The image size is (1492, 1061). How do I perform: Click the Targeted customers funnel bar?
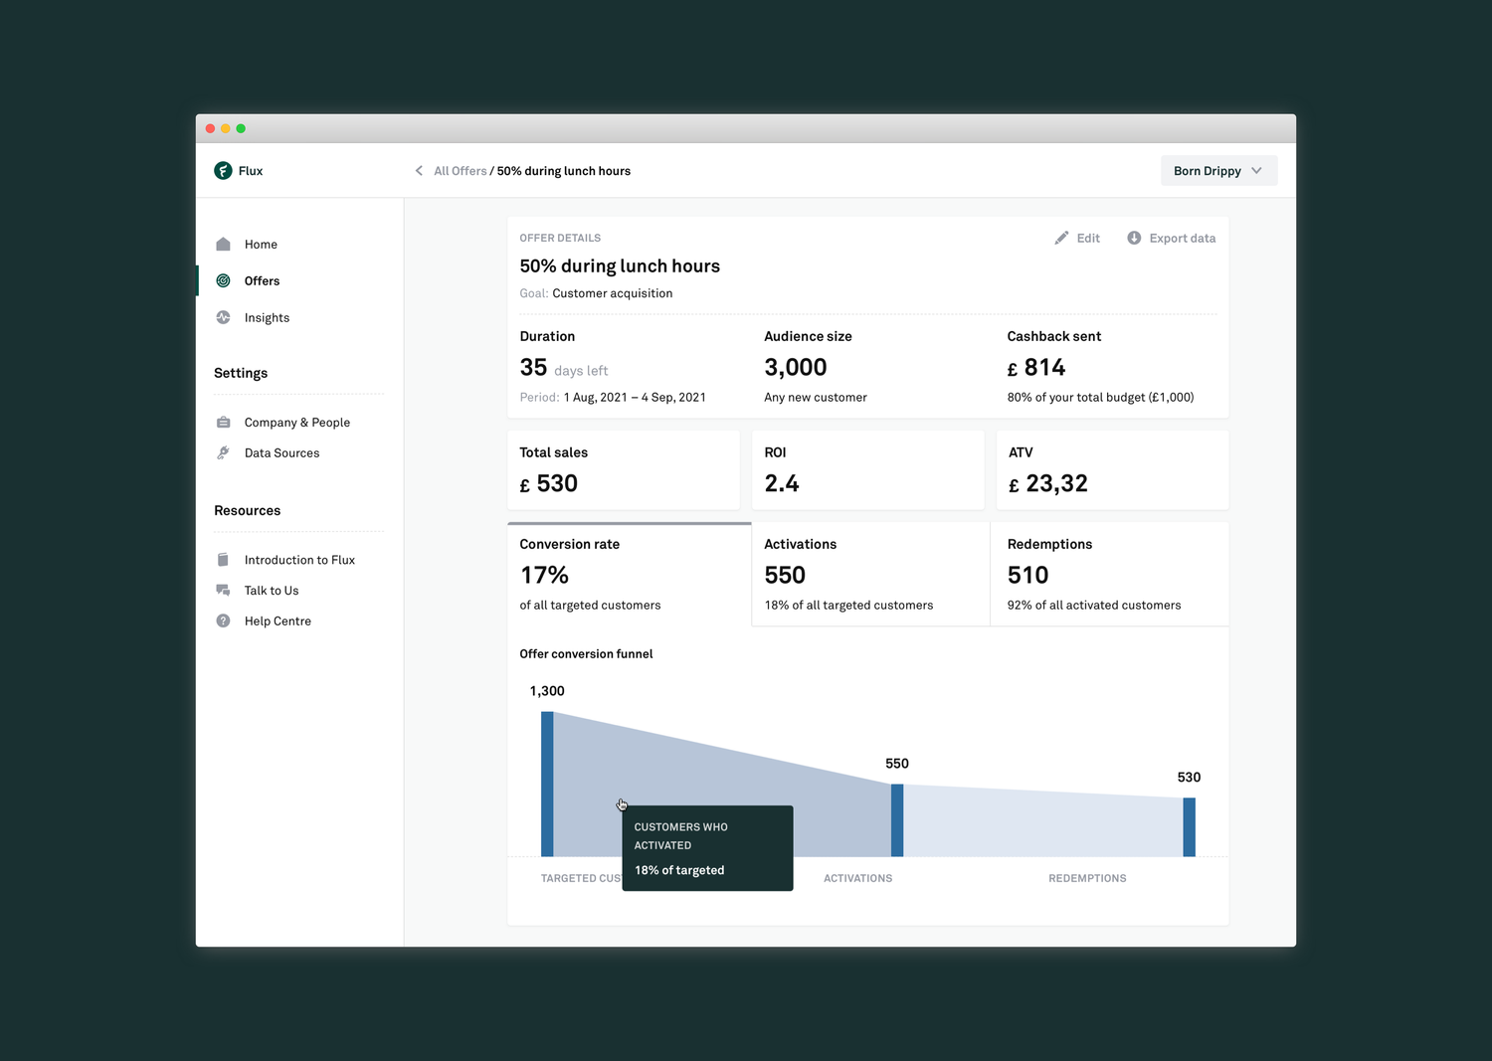pyautogui.click(x=547, y=785)
